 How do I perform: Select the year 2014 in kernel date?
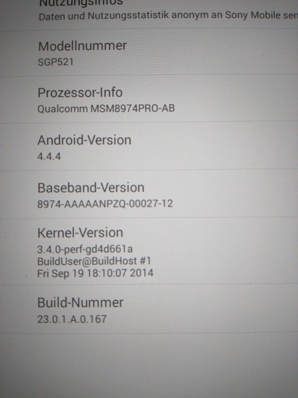pyautogui.click(x=142, y=273)
